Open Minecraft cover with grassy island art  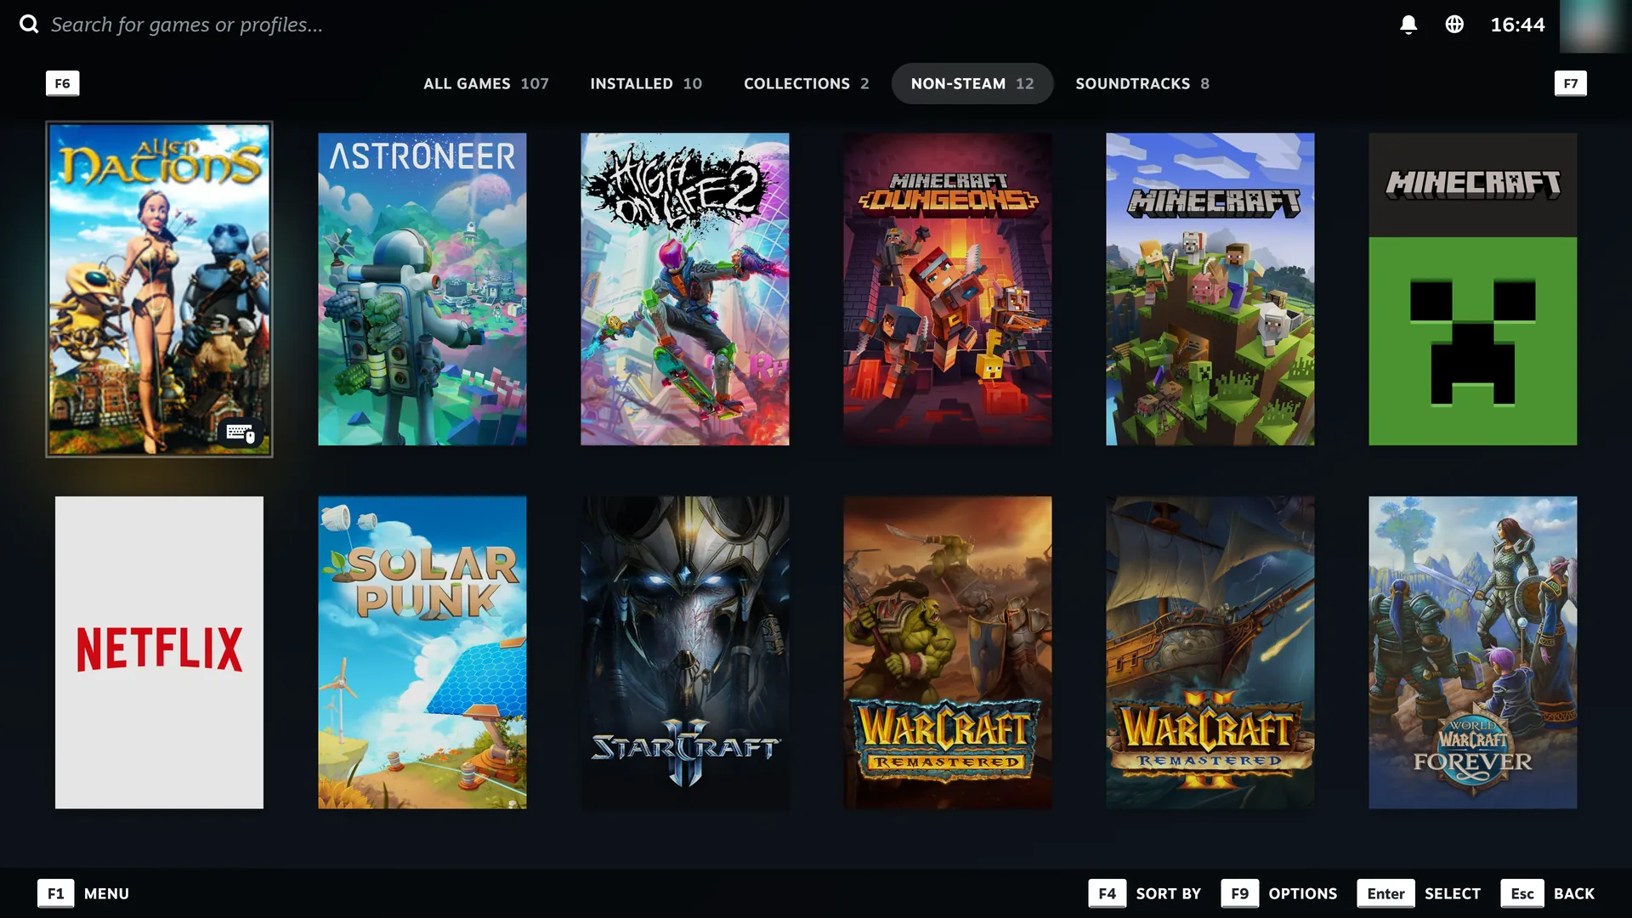(1210, 289)
